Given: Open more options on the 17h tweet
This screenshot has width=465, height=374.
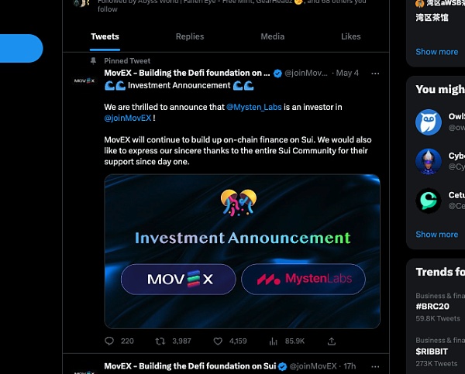Looking at the screenshot, I should 375,366.
